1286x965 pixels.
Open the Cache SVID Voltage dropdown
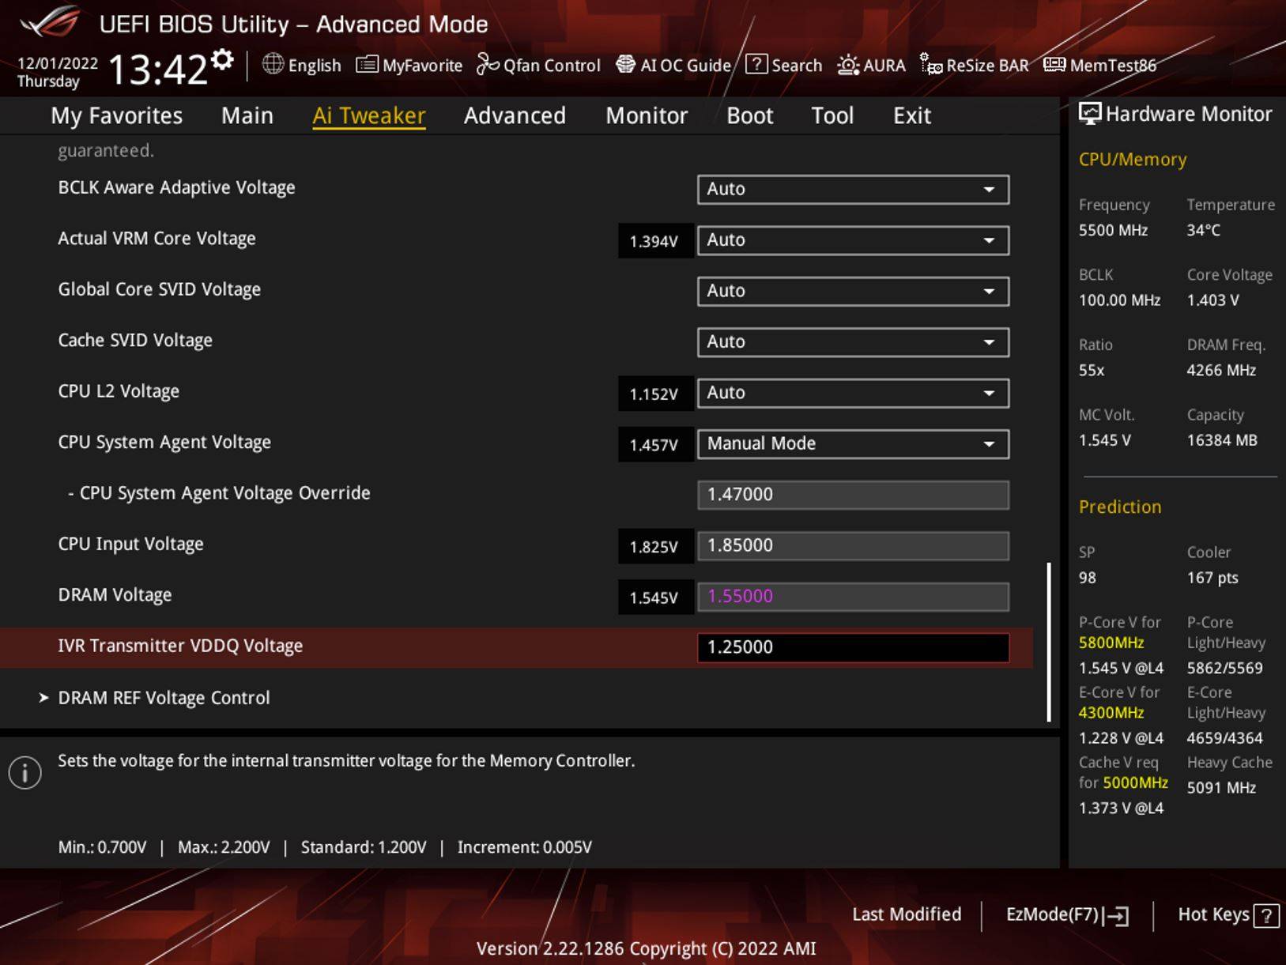(853, 341)
